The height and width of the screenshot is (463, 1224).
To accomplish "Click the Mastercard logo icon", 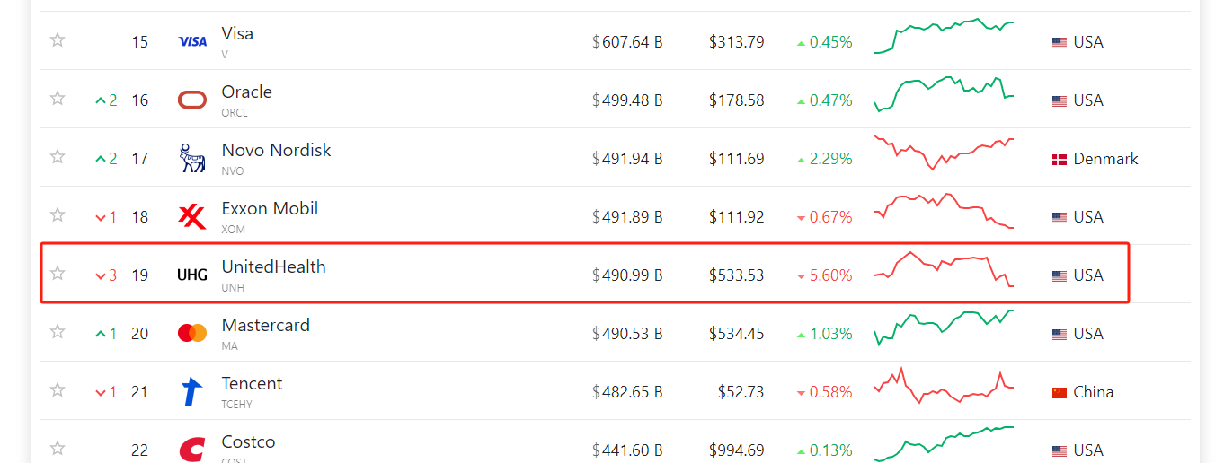I will (x=192, y=333).
